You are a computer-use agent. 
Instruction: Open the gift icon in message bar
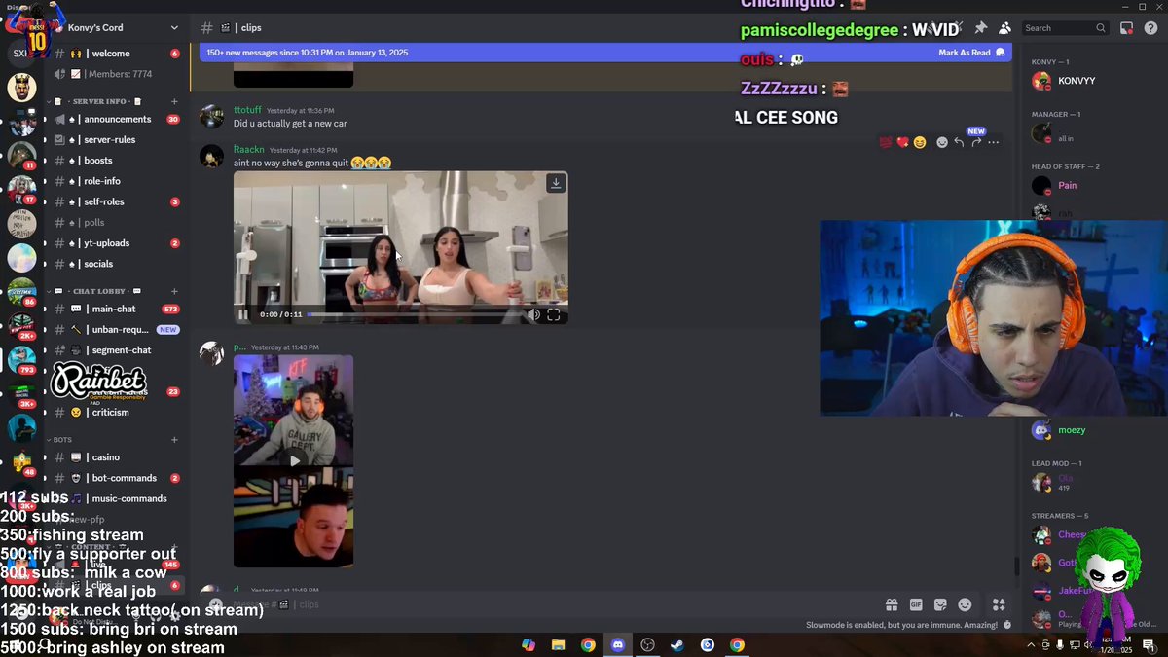[892, 604]
